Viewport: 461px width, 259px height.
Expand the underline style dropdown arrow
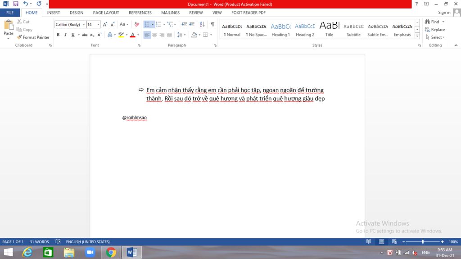[79, 35]
